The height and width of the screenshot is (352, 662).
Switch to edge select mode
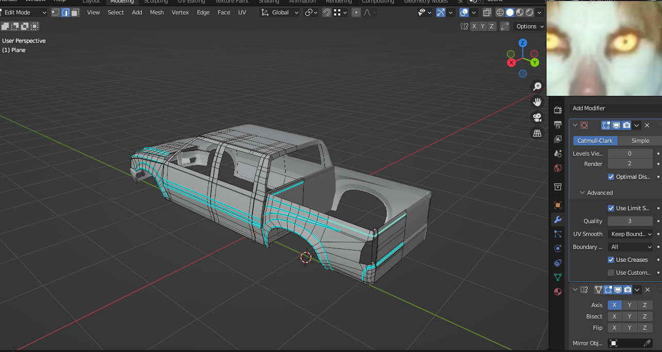pyautogui.click(x=65, y=12)
